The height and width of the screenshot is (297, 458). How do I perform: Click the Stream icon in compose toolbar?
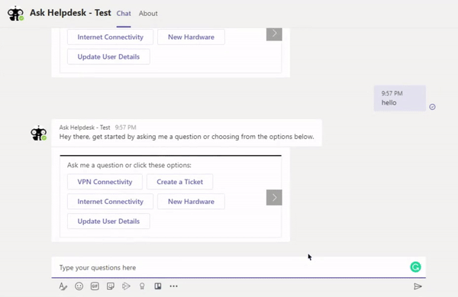[x=126, y=286]
